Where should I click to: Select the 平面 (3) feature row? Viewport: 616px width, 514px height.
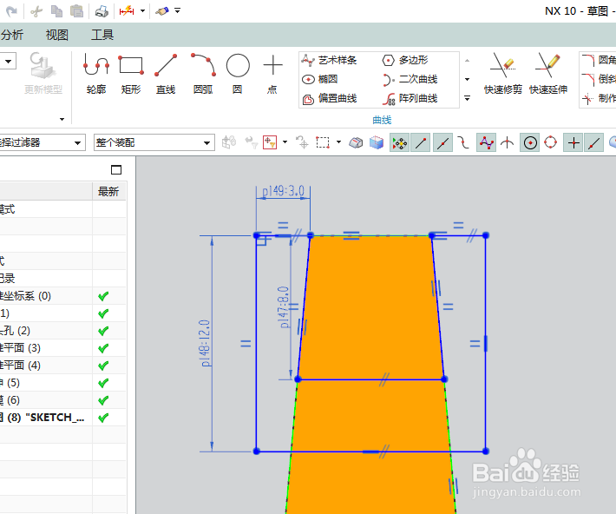pyautogui.click(x=62, y=348)
